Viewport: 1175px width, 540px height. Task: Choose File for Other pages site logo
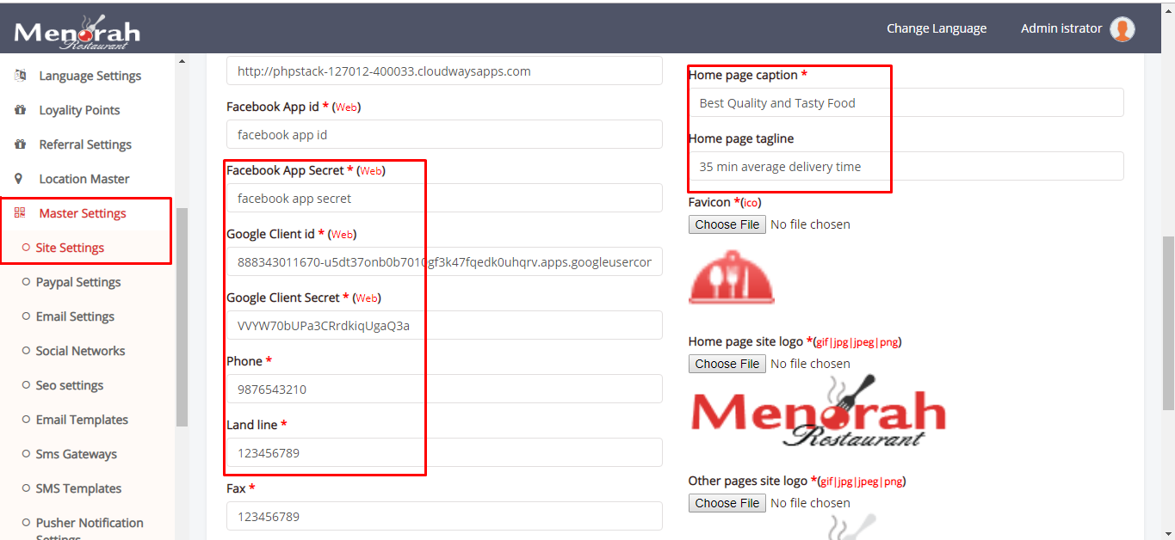pyautogui.click(x=727, y=503)
